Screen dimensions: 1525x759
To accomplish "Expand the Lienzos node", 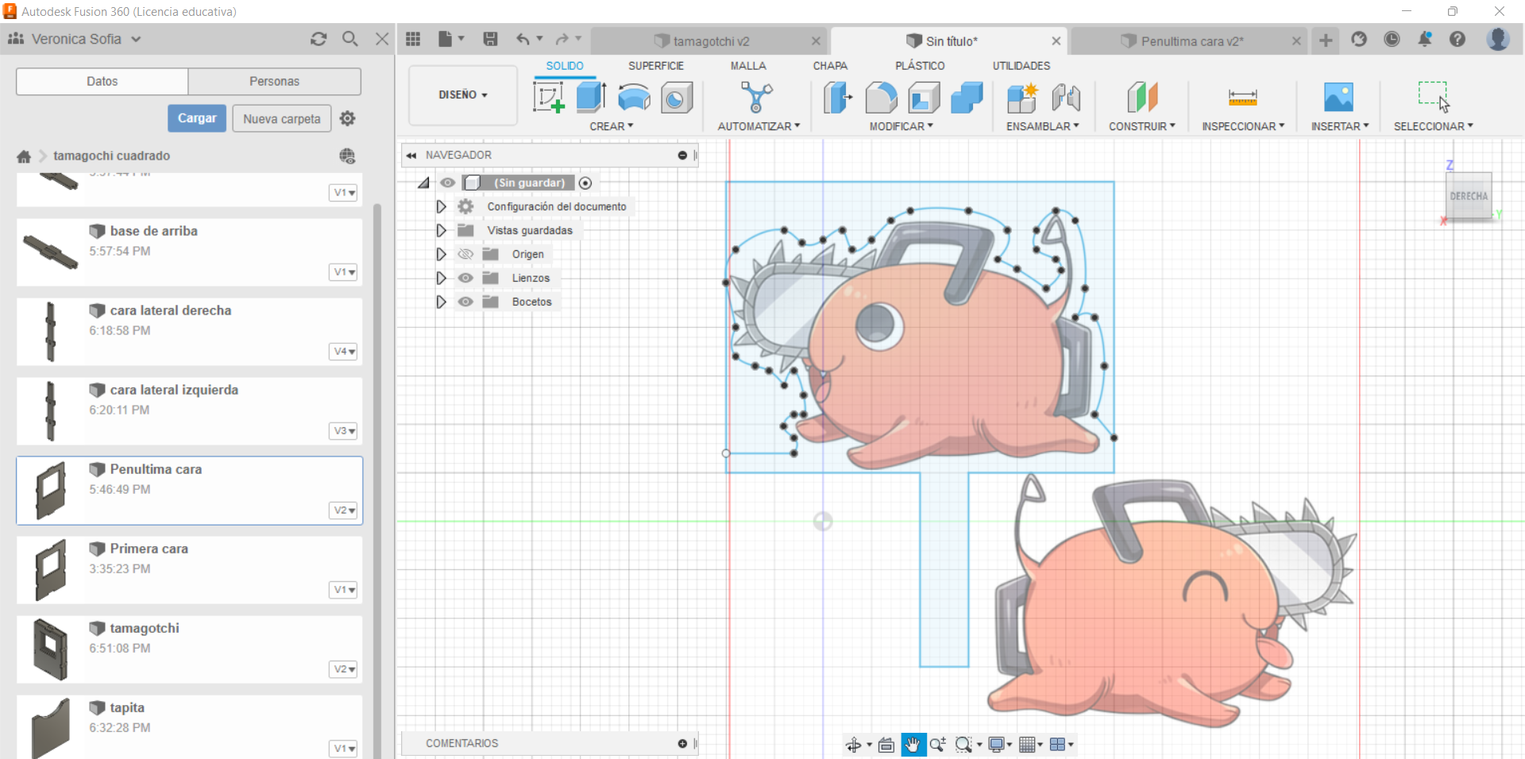I will point(441,278).
